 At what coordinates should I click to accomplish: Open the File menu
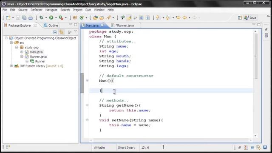pyautogui.click(x=5, y=10)
